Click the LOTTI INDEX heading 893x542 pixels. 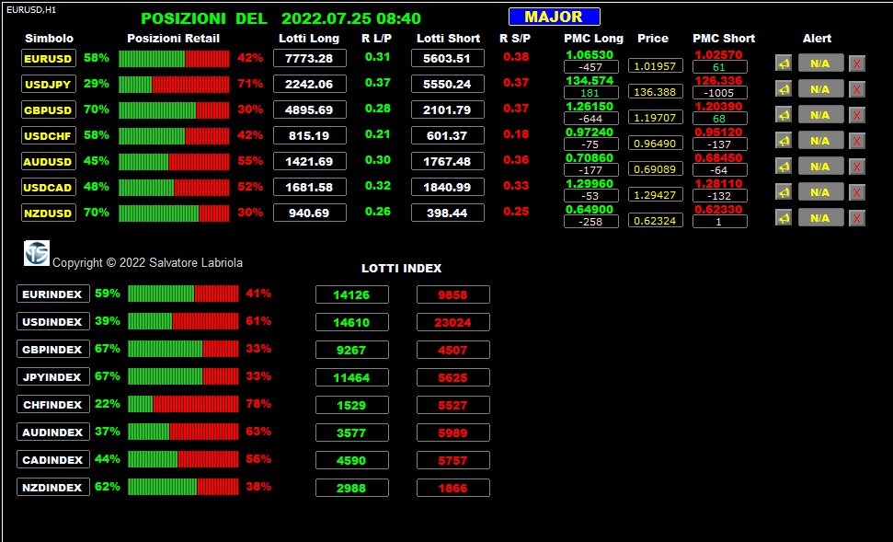(402, 269)
